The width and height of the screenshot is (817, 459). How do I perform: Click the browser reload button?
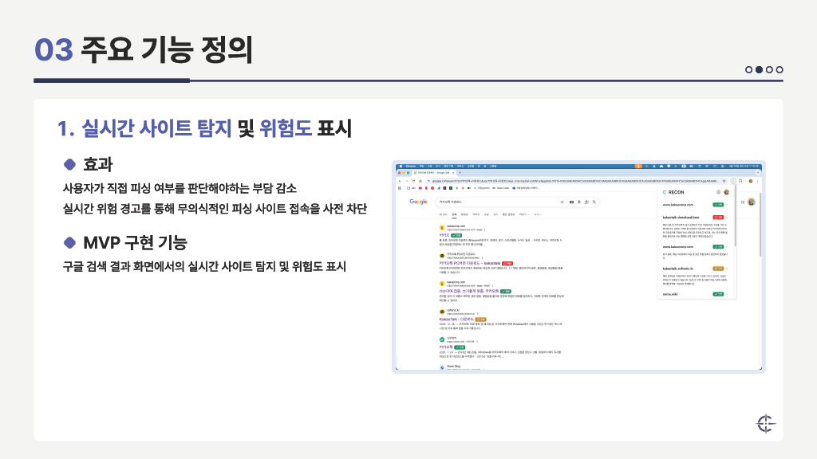point(413,181)
